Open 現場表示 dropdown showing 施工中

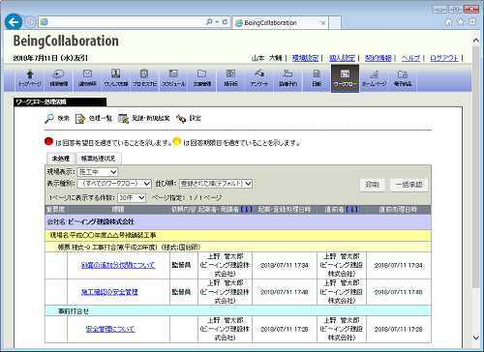tap(98, 172)
